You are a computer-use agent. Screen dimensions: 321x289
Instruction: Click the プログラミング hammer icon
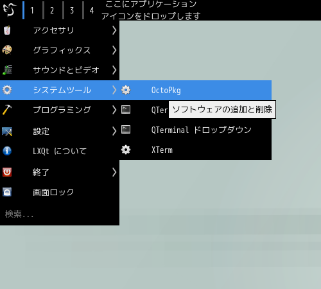coord(7,110)
